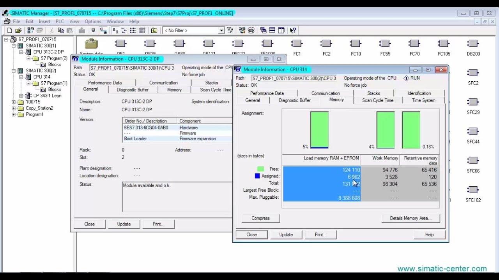Switch to Details view icon
Viewport: 499px width, 280px height.
[x=142, y=30]
